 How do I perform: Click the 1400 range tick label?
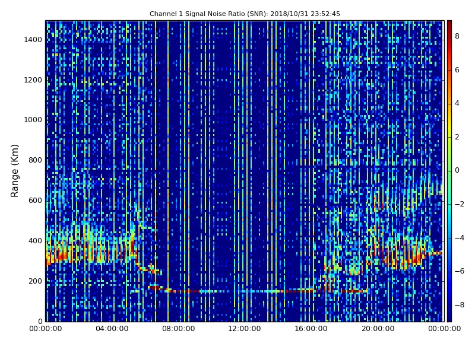tap(33, 40)
